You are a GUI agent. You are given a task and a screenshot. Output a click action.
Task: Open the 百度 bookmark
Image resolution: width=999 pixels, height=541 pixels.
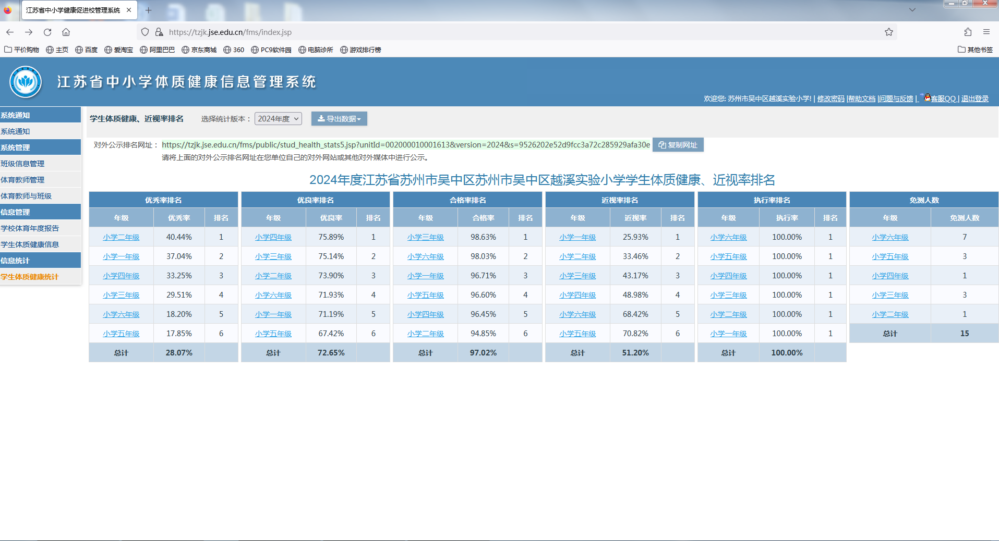tap(87, 50)
